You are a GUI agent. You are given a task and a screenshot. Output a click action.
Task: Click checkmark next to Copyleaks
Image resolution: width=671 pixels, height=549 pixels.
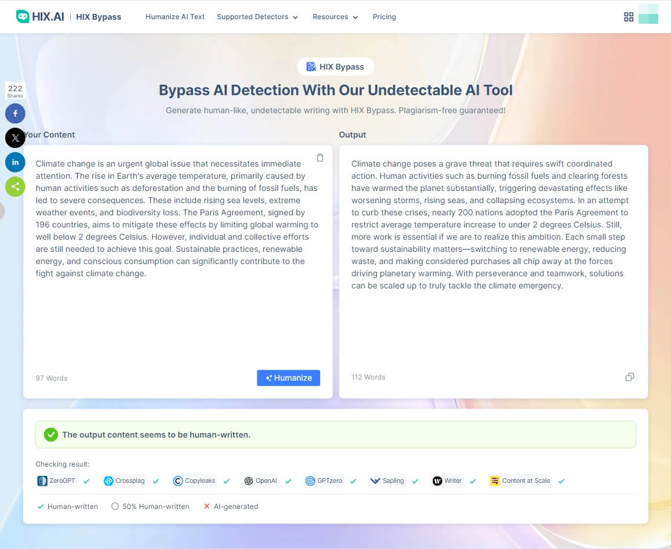(226, 481)
